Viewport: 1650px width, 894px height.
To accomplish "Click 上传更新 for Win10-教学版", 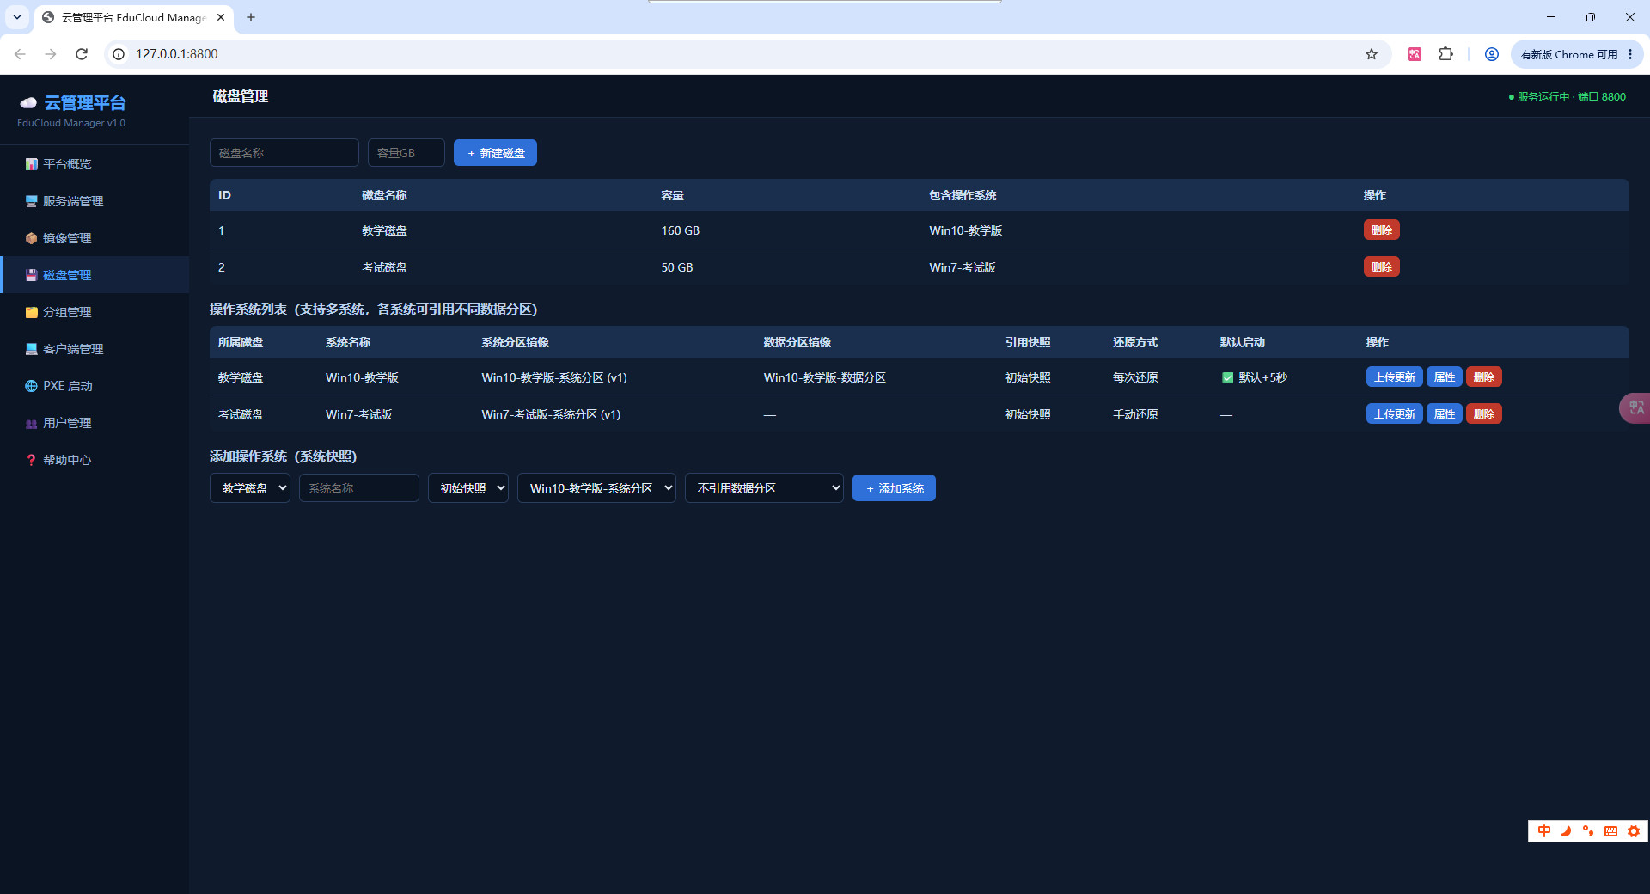I will [1395, 377].
